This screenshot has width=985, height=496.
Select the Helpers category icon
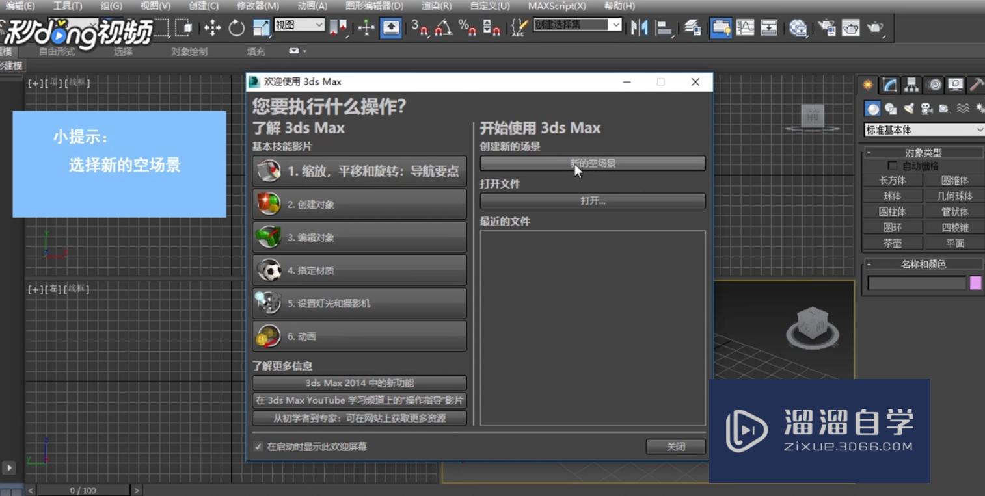(944, 109)
